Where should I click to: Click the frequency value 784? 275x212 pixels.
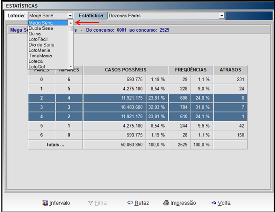click(x=180, y=107)
